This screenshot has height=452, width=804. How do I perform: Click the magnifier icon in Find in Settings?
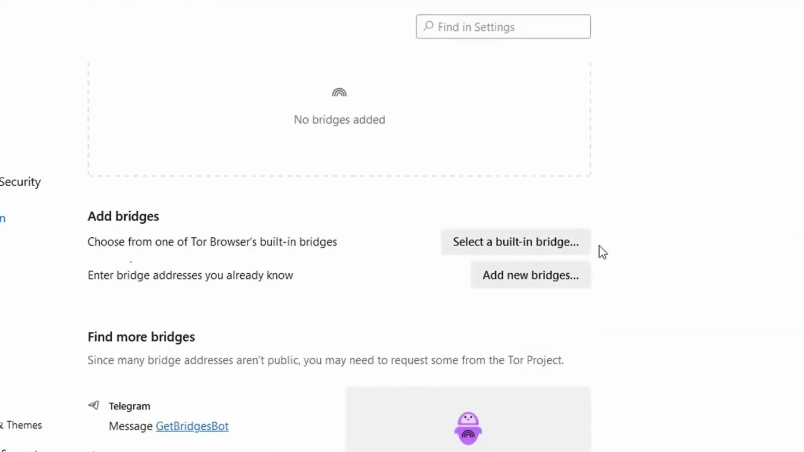428,26
